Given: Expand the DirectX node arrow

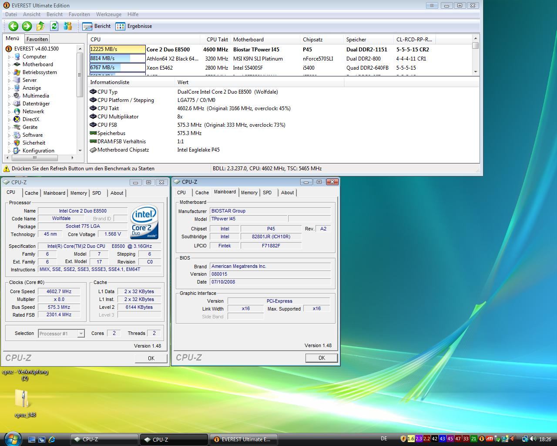Looking at the screenshot, I should pos(9,120).
